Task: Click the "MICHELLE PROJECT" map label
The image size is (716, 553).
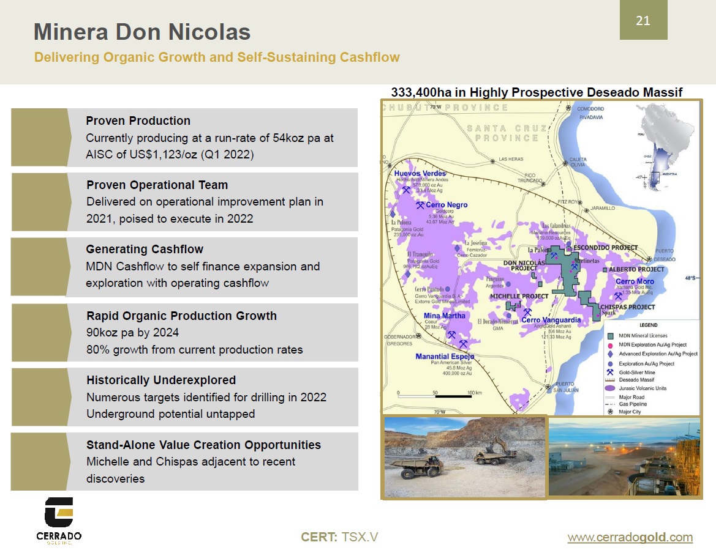Action: (x=519, y=296)
